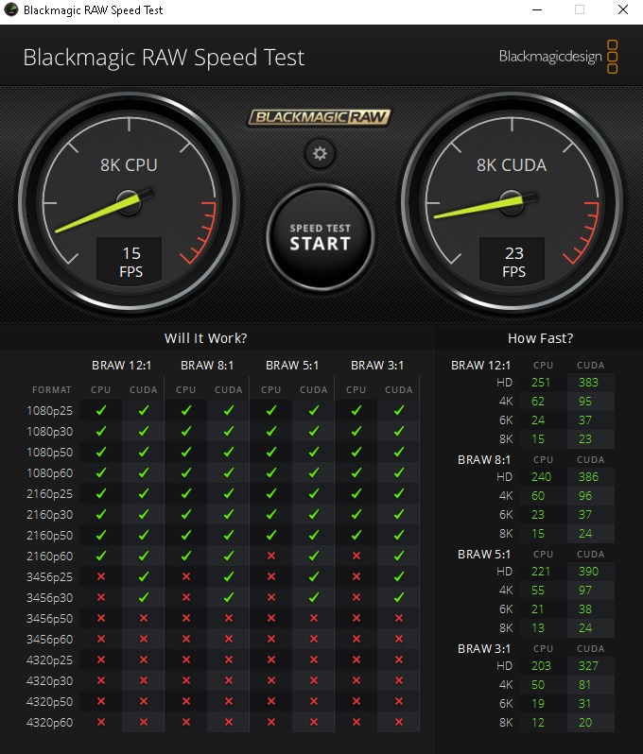The image size is (643, 754).
Task: Click the BRAW 8:1 column header in Will It Work
Action: pyautogui.click(x=207, y=366)
